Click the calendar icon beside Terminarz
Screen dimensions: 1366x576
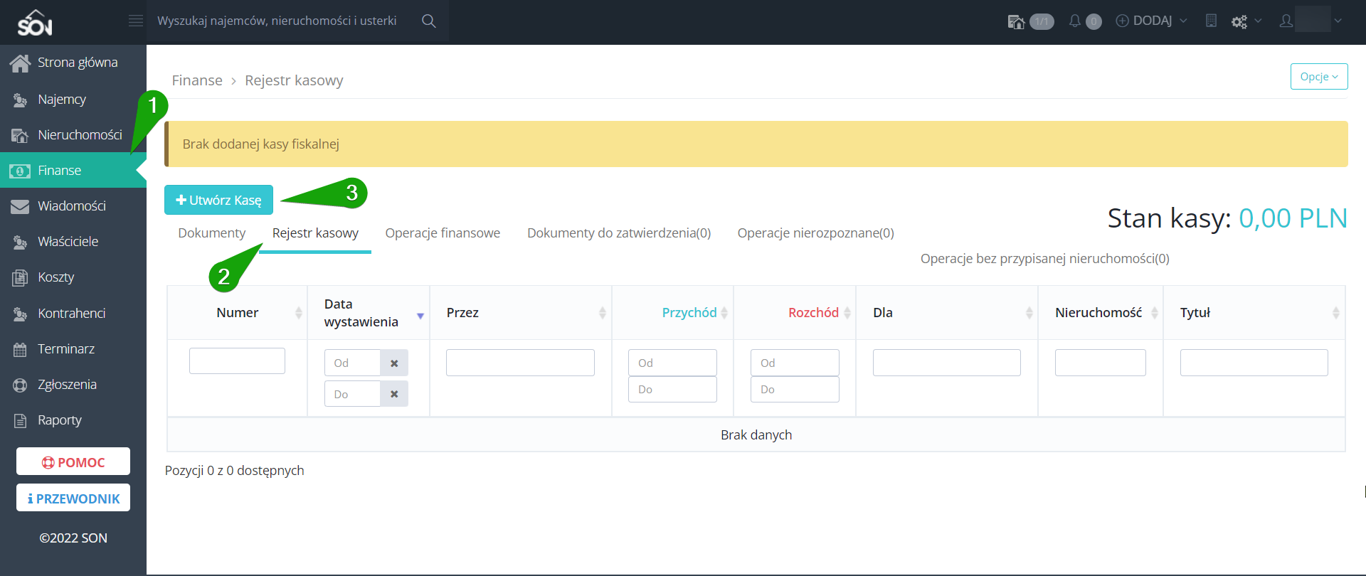[20, 349]
